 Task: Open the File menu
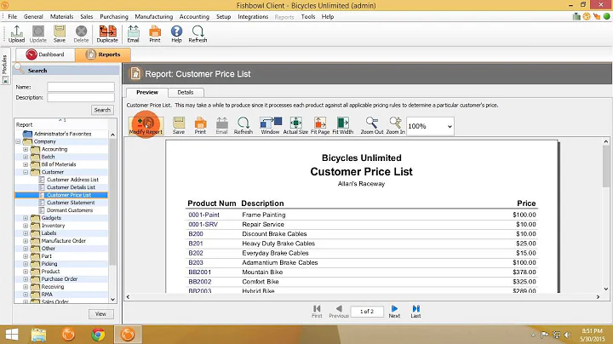[13, 16]
